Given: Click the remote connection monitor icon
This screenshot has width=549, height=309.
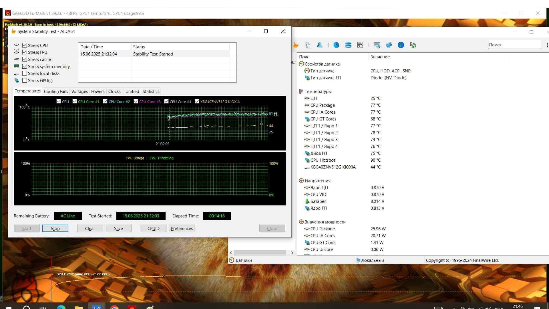Looking at the screenshot, I should (413, 45).
